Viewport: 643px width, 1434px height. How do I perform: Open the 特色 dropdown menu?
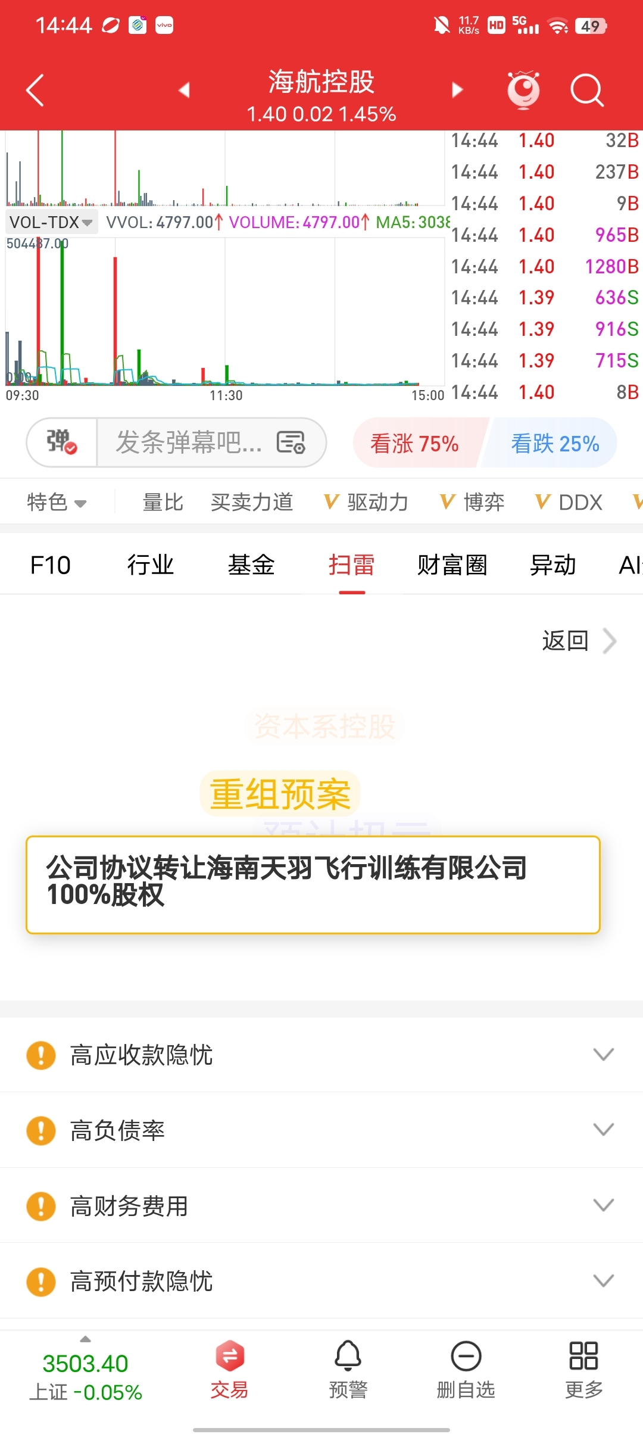point(57,502)
